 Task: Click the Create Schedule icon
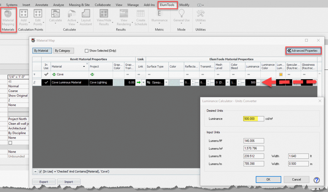coord(141,13)
